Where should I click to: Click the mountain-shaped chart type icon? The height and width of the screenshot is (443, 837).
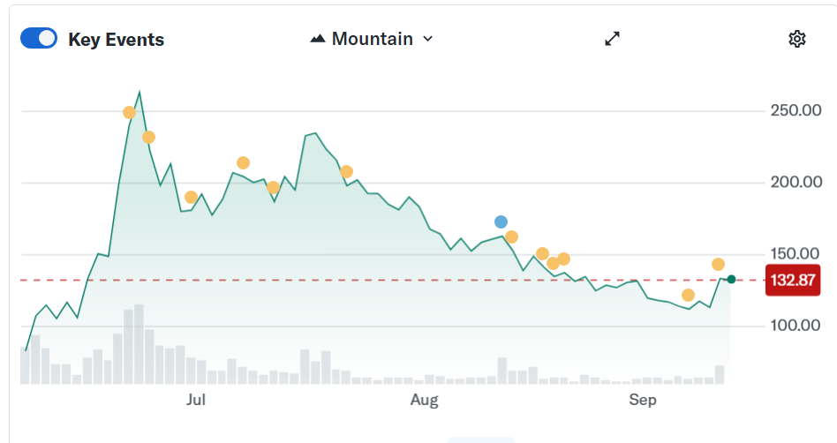[x=318, y=39]
